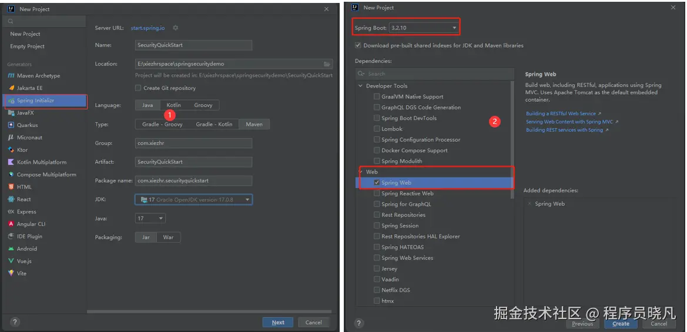The image size is (687, 332).
Task: Focus the Group input field
Action: tap(194, 143)
